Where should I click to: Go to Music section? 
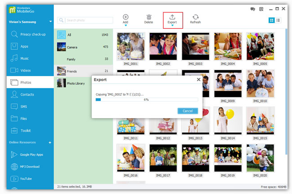30,59
